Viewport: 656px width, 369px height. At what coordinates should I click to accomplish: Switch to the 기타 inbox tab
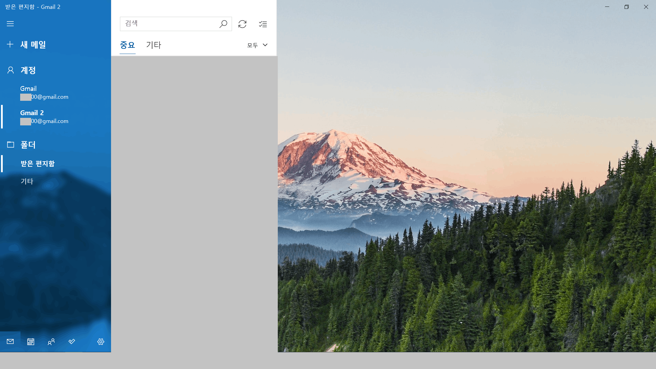pos(153,45)
